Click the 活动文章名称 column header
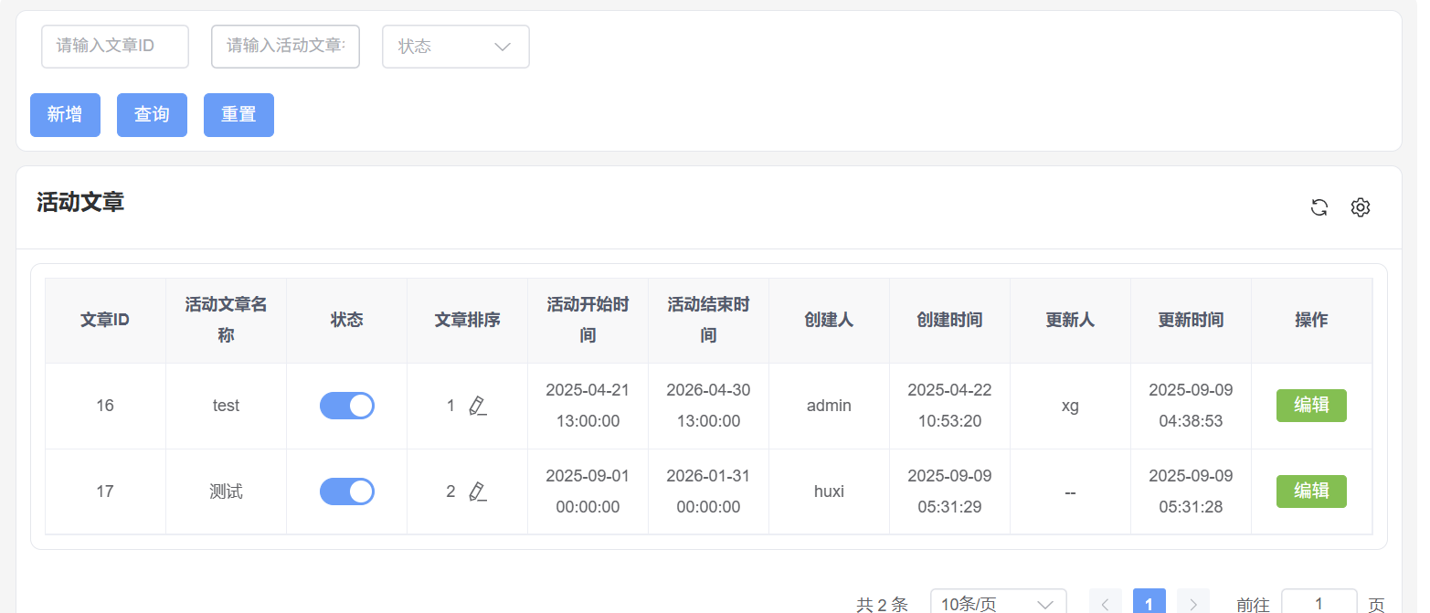The width and height of the screenshot is (1430, 613). tap(226, 321)
